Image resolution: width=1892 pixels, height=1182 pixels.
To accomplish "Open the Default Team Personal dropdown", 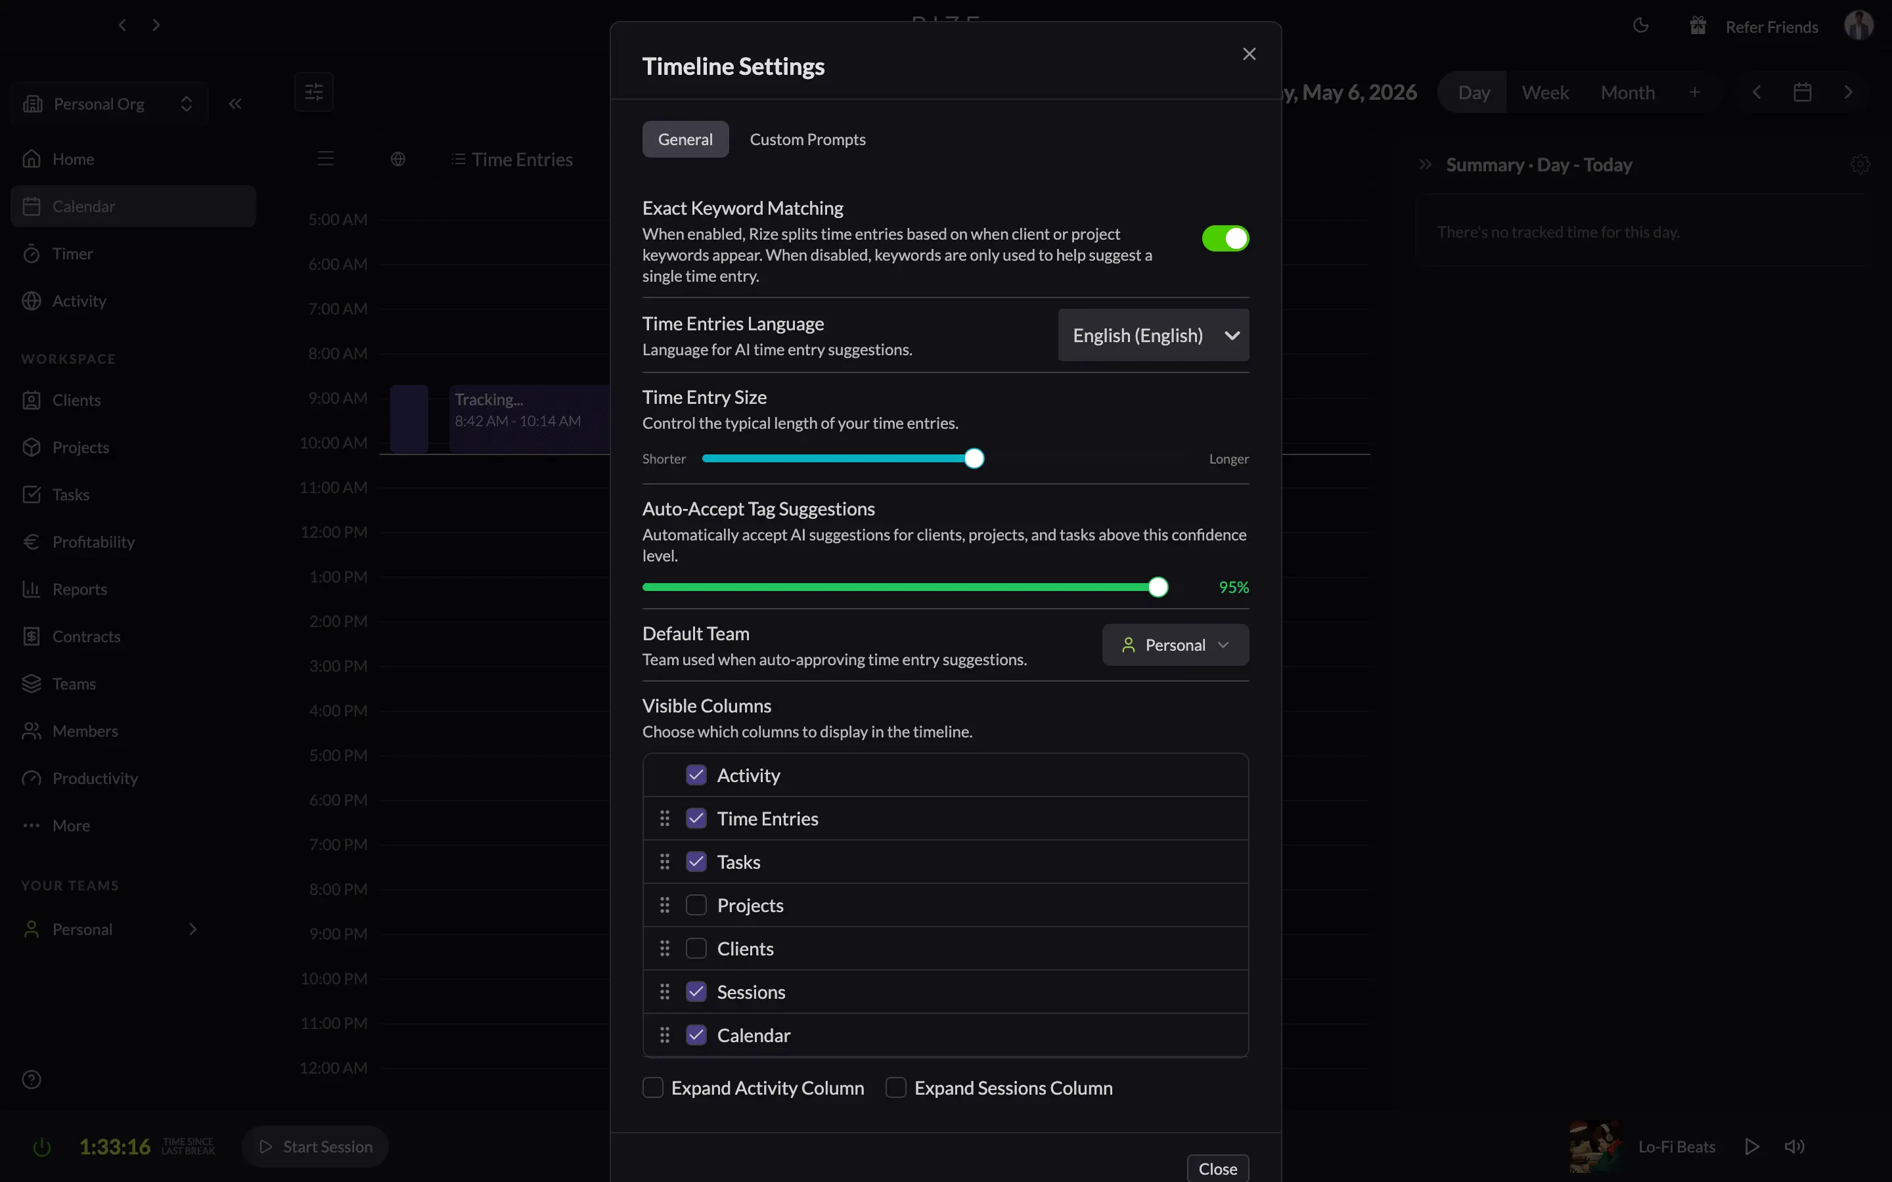I will (1175, 645).
